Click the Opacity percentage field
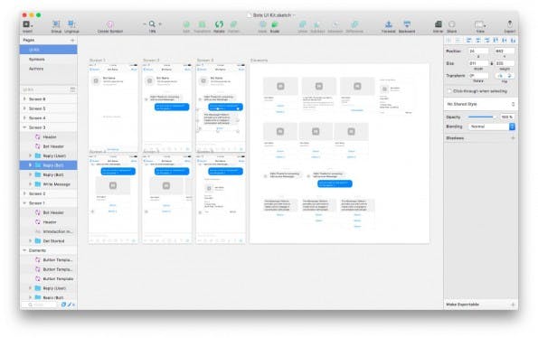 pyautogui.click(x=506, y=117)
